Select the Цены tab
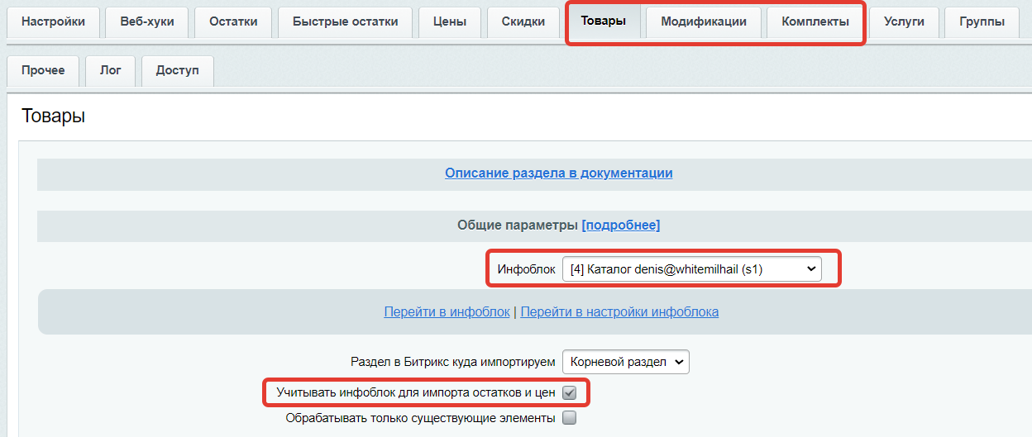The height and width of the screenshot is (437, 1032). click(449, 21)
